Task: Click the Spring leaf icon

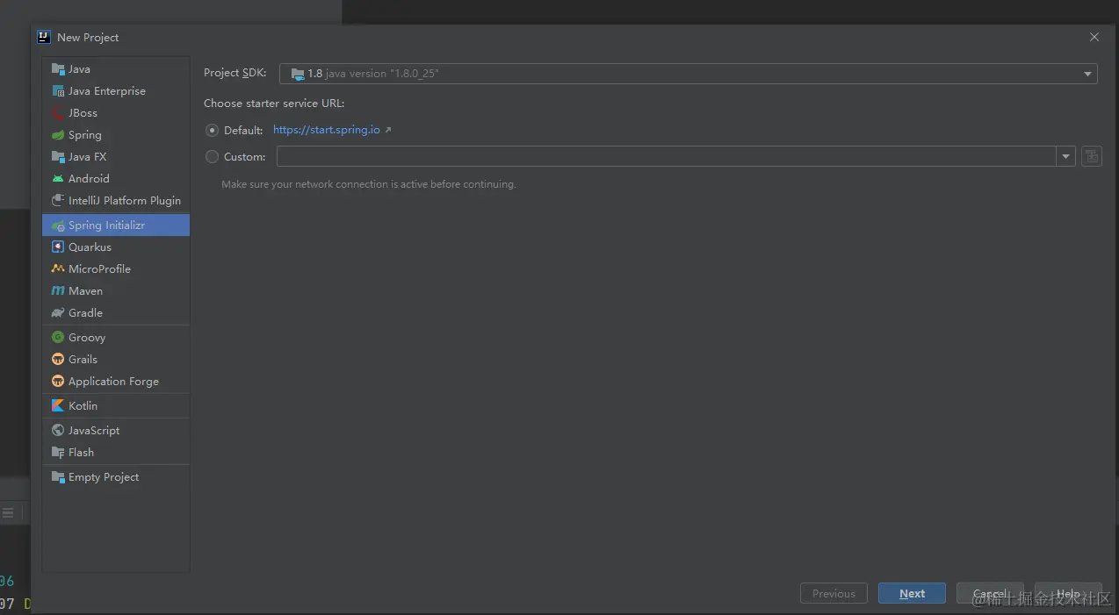Action: click(58, 135)
